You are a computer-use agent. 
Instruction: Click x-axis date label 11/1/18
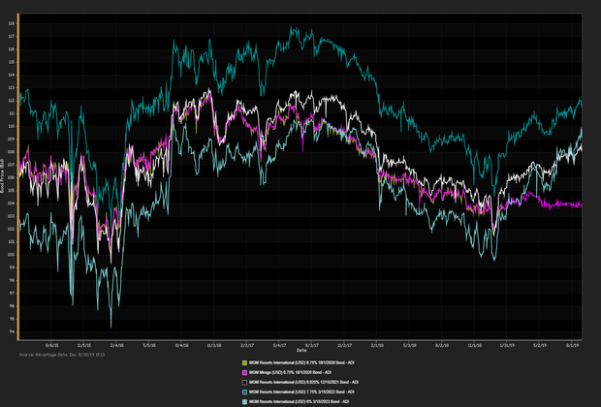(475, 345)
